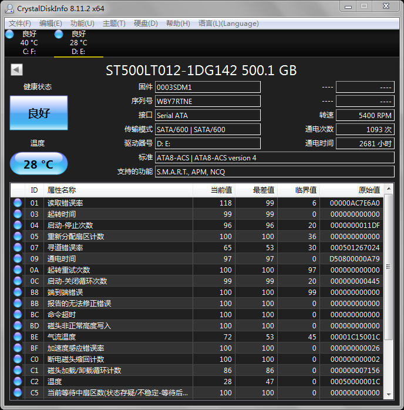Image resolution: width=404 pixels, height=410 pixels.
Task: Open the 功能(U) menu
Action: 82,23
